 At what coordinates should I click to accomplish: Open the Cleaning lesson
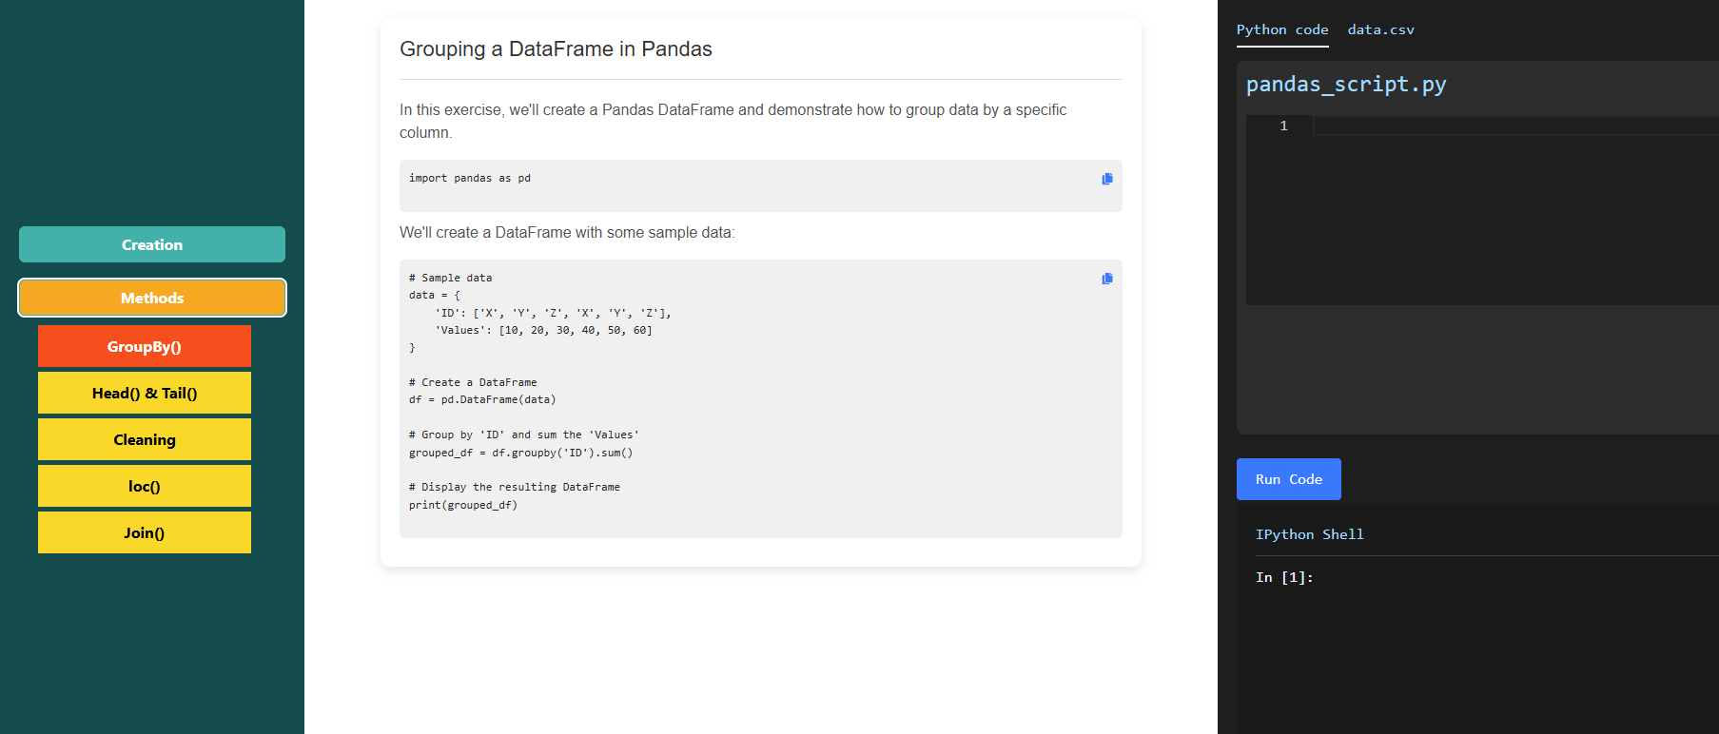point(145,439)
